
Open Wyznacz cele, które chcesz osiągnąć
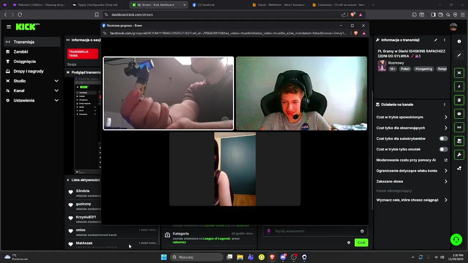coord(412,200)
